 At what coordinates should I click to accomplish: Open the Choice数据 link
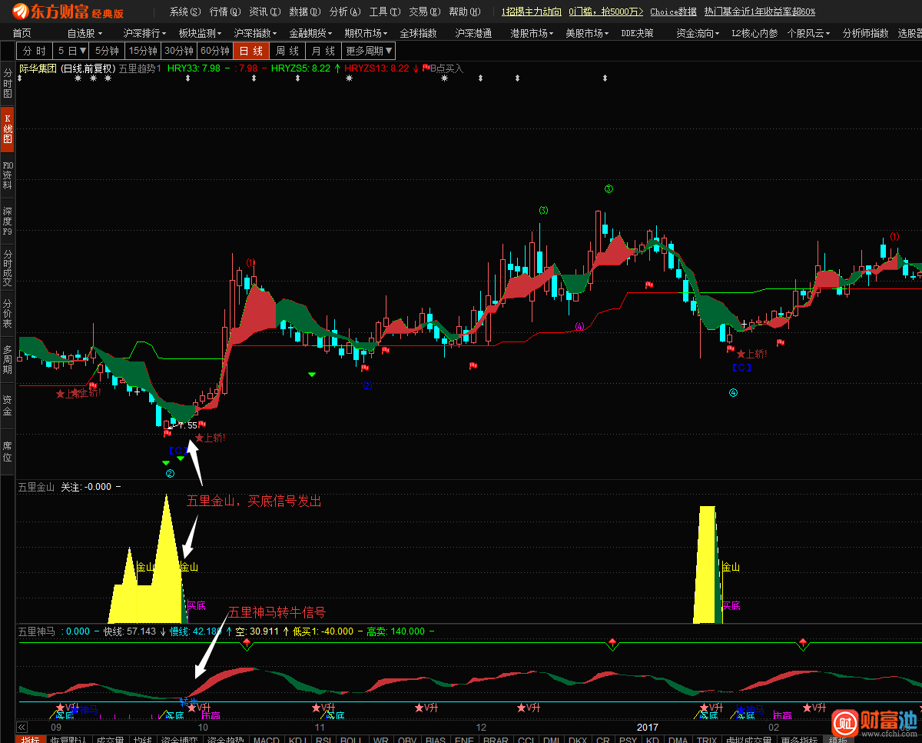coord(673,12)
